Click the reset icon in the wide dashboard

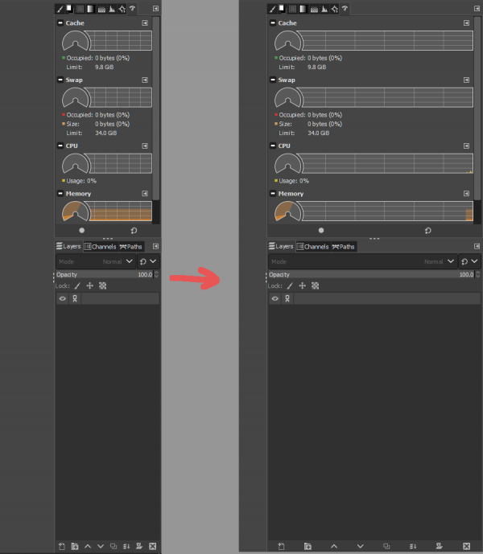tap(427, 231)
